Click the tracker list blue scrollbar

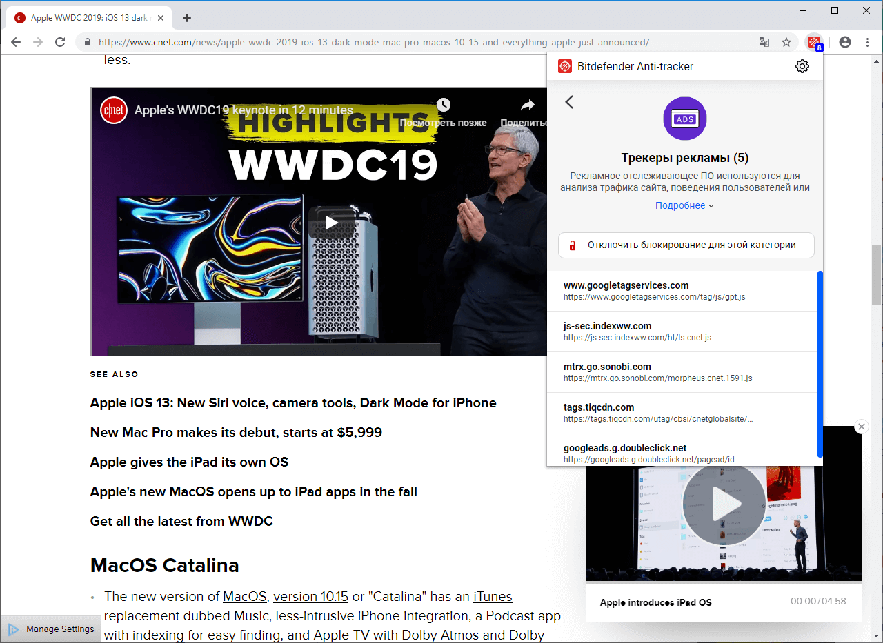[x=820, y=364]
